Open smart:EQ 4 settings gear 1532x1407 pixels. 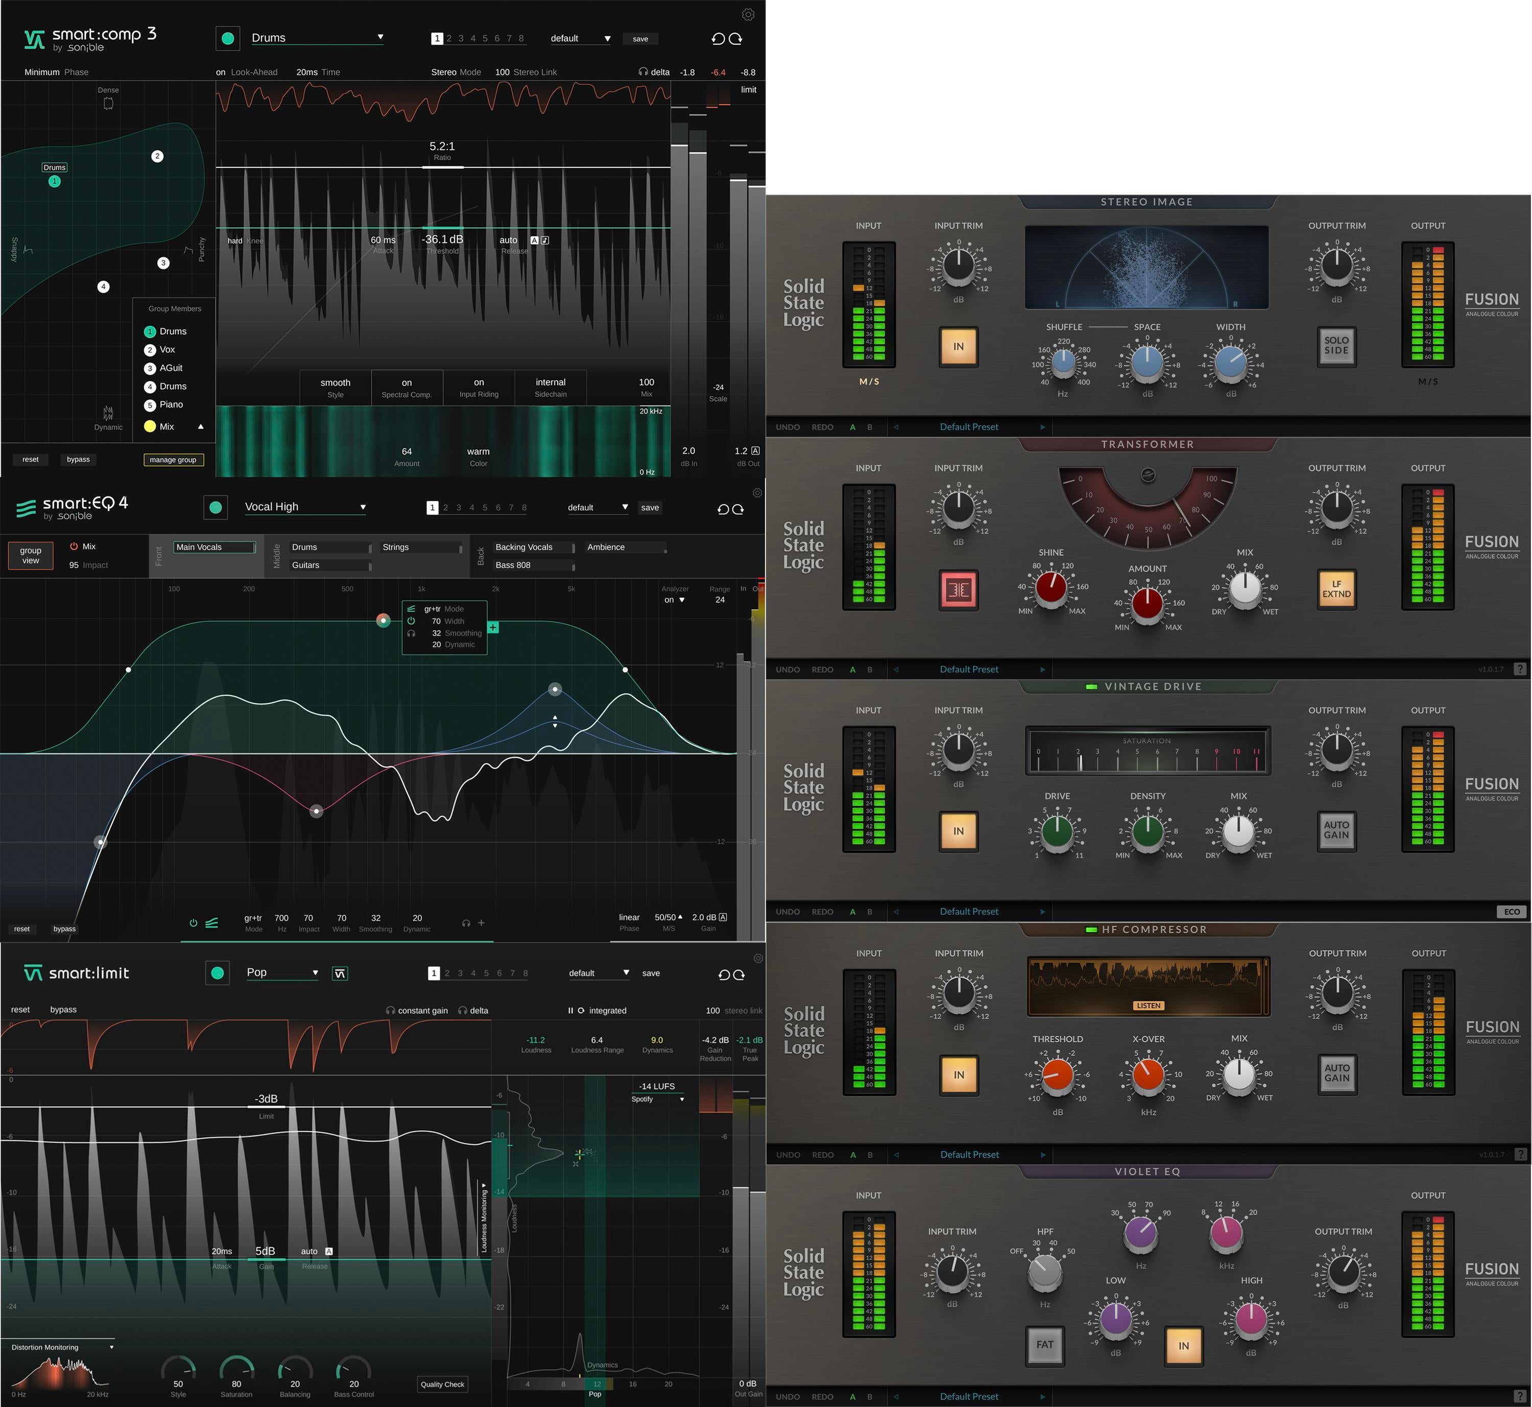click(x=757, y=493)
